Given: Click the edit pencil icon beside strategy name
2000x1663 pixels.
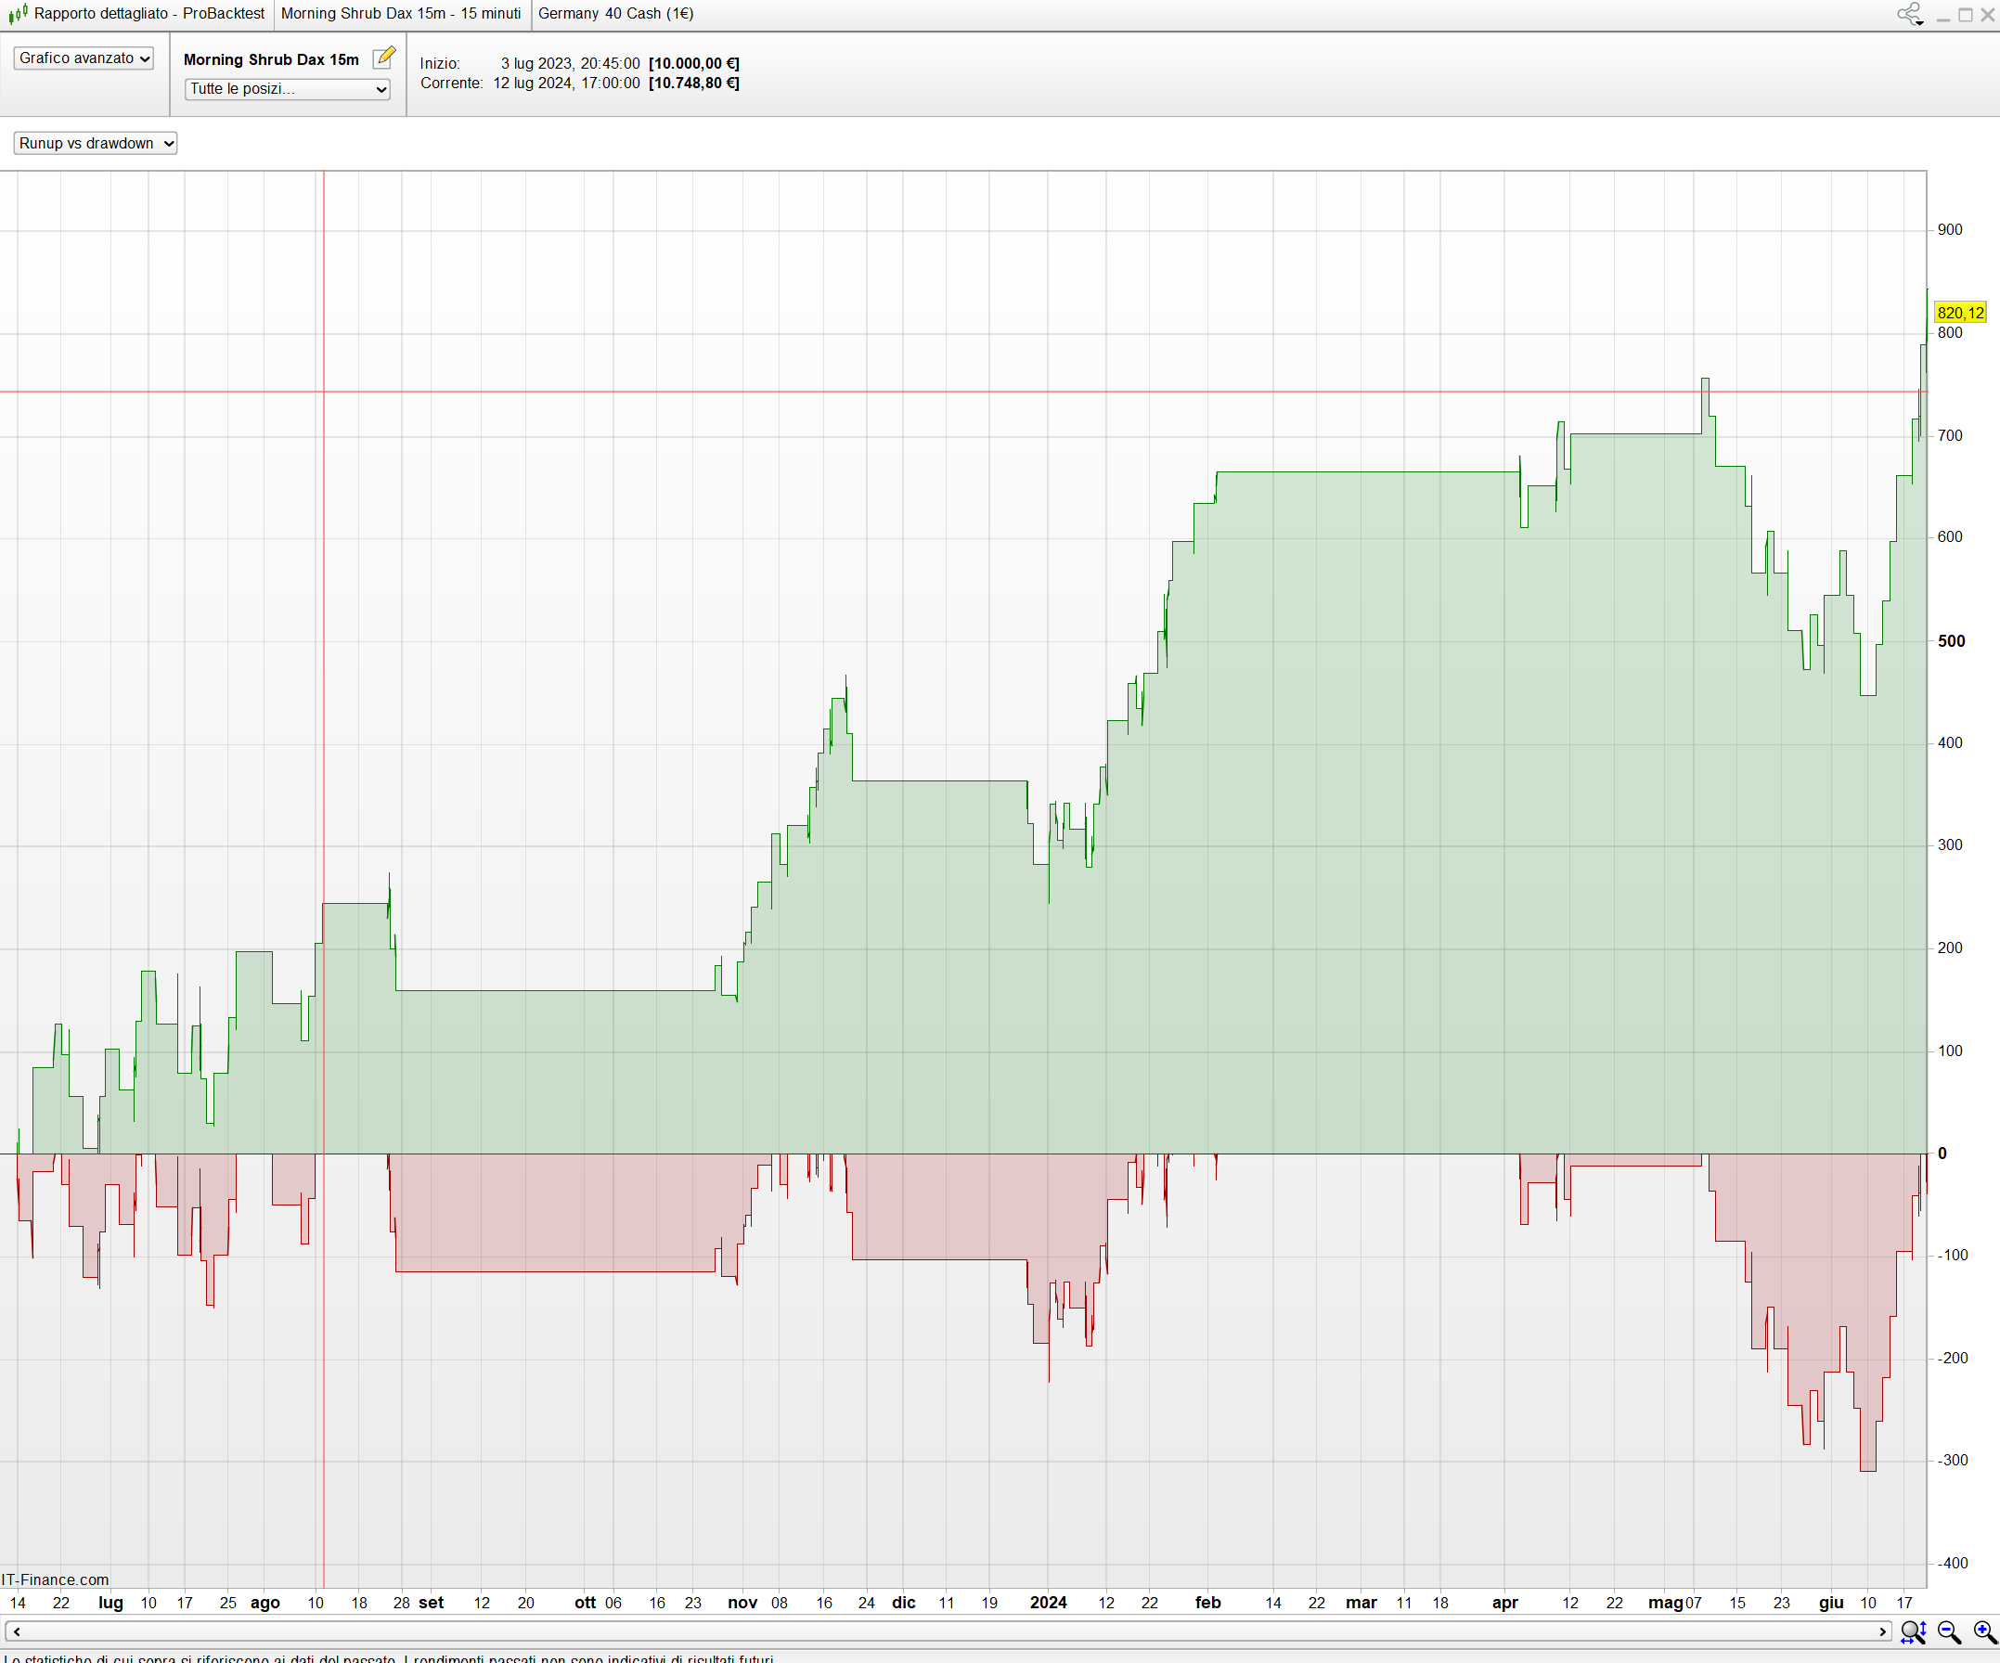Looking at the screenshot, I should coord(383,58).
